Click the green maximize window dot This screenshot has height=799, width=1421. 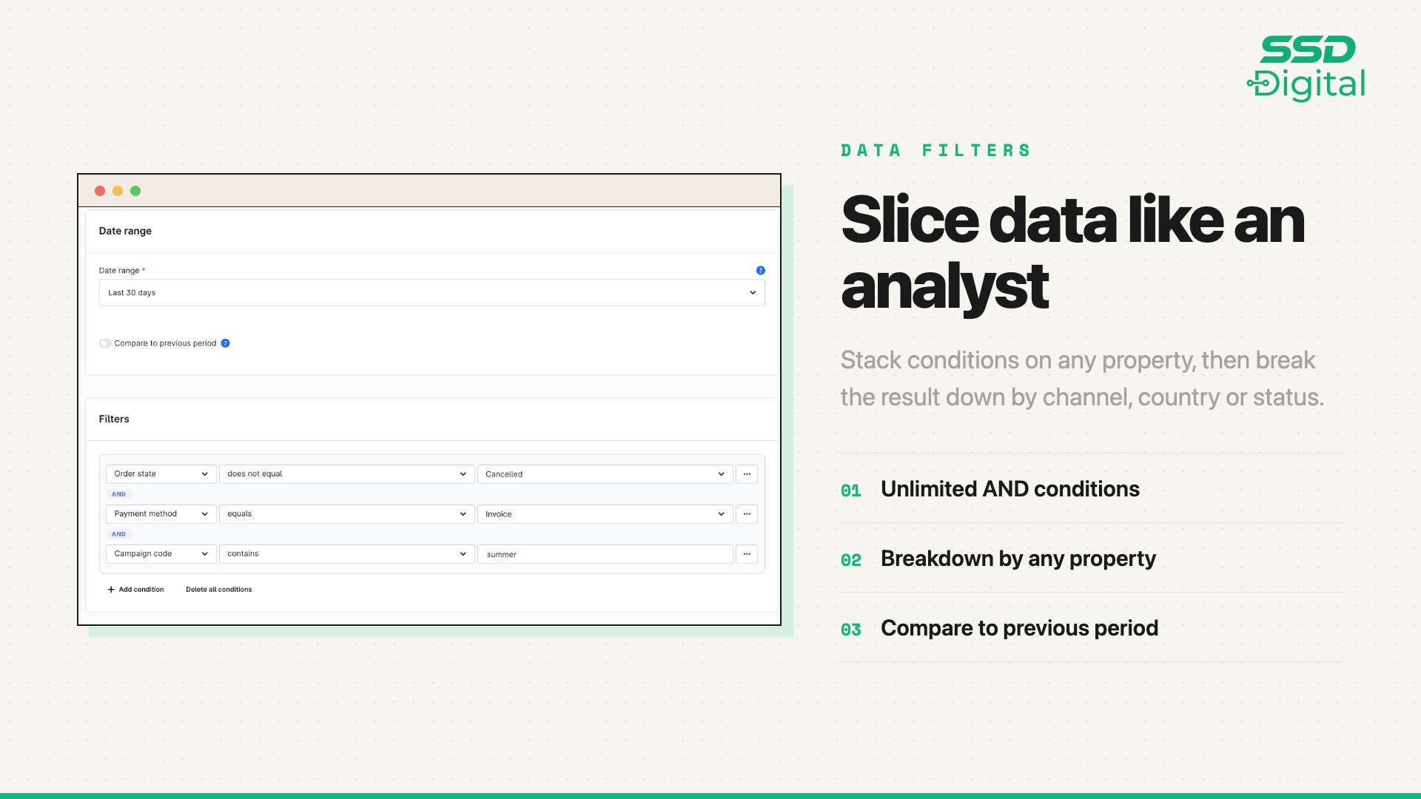135,191
